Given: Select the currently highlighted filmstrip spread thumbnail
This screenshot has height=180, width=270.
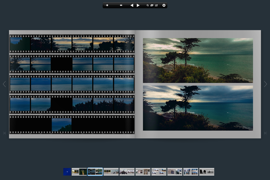Looking at the screenshot, I should (x=95, y=172).
